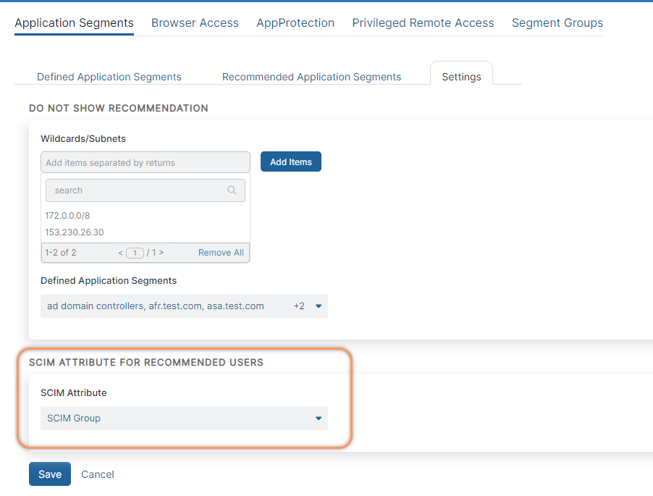This screenshot has height=496, width=653.
Task: Select the Settings sub-tab
Action: click(x=461, y=77)
